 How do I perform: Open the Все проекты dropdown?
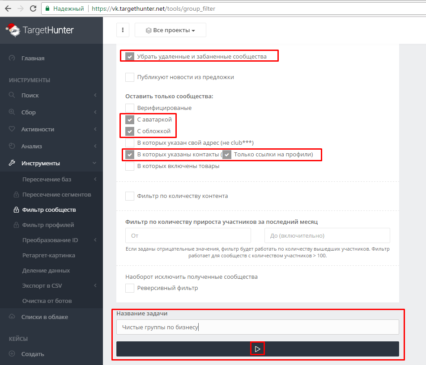click(x=170, y=30)
